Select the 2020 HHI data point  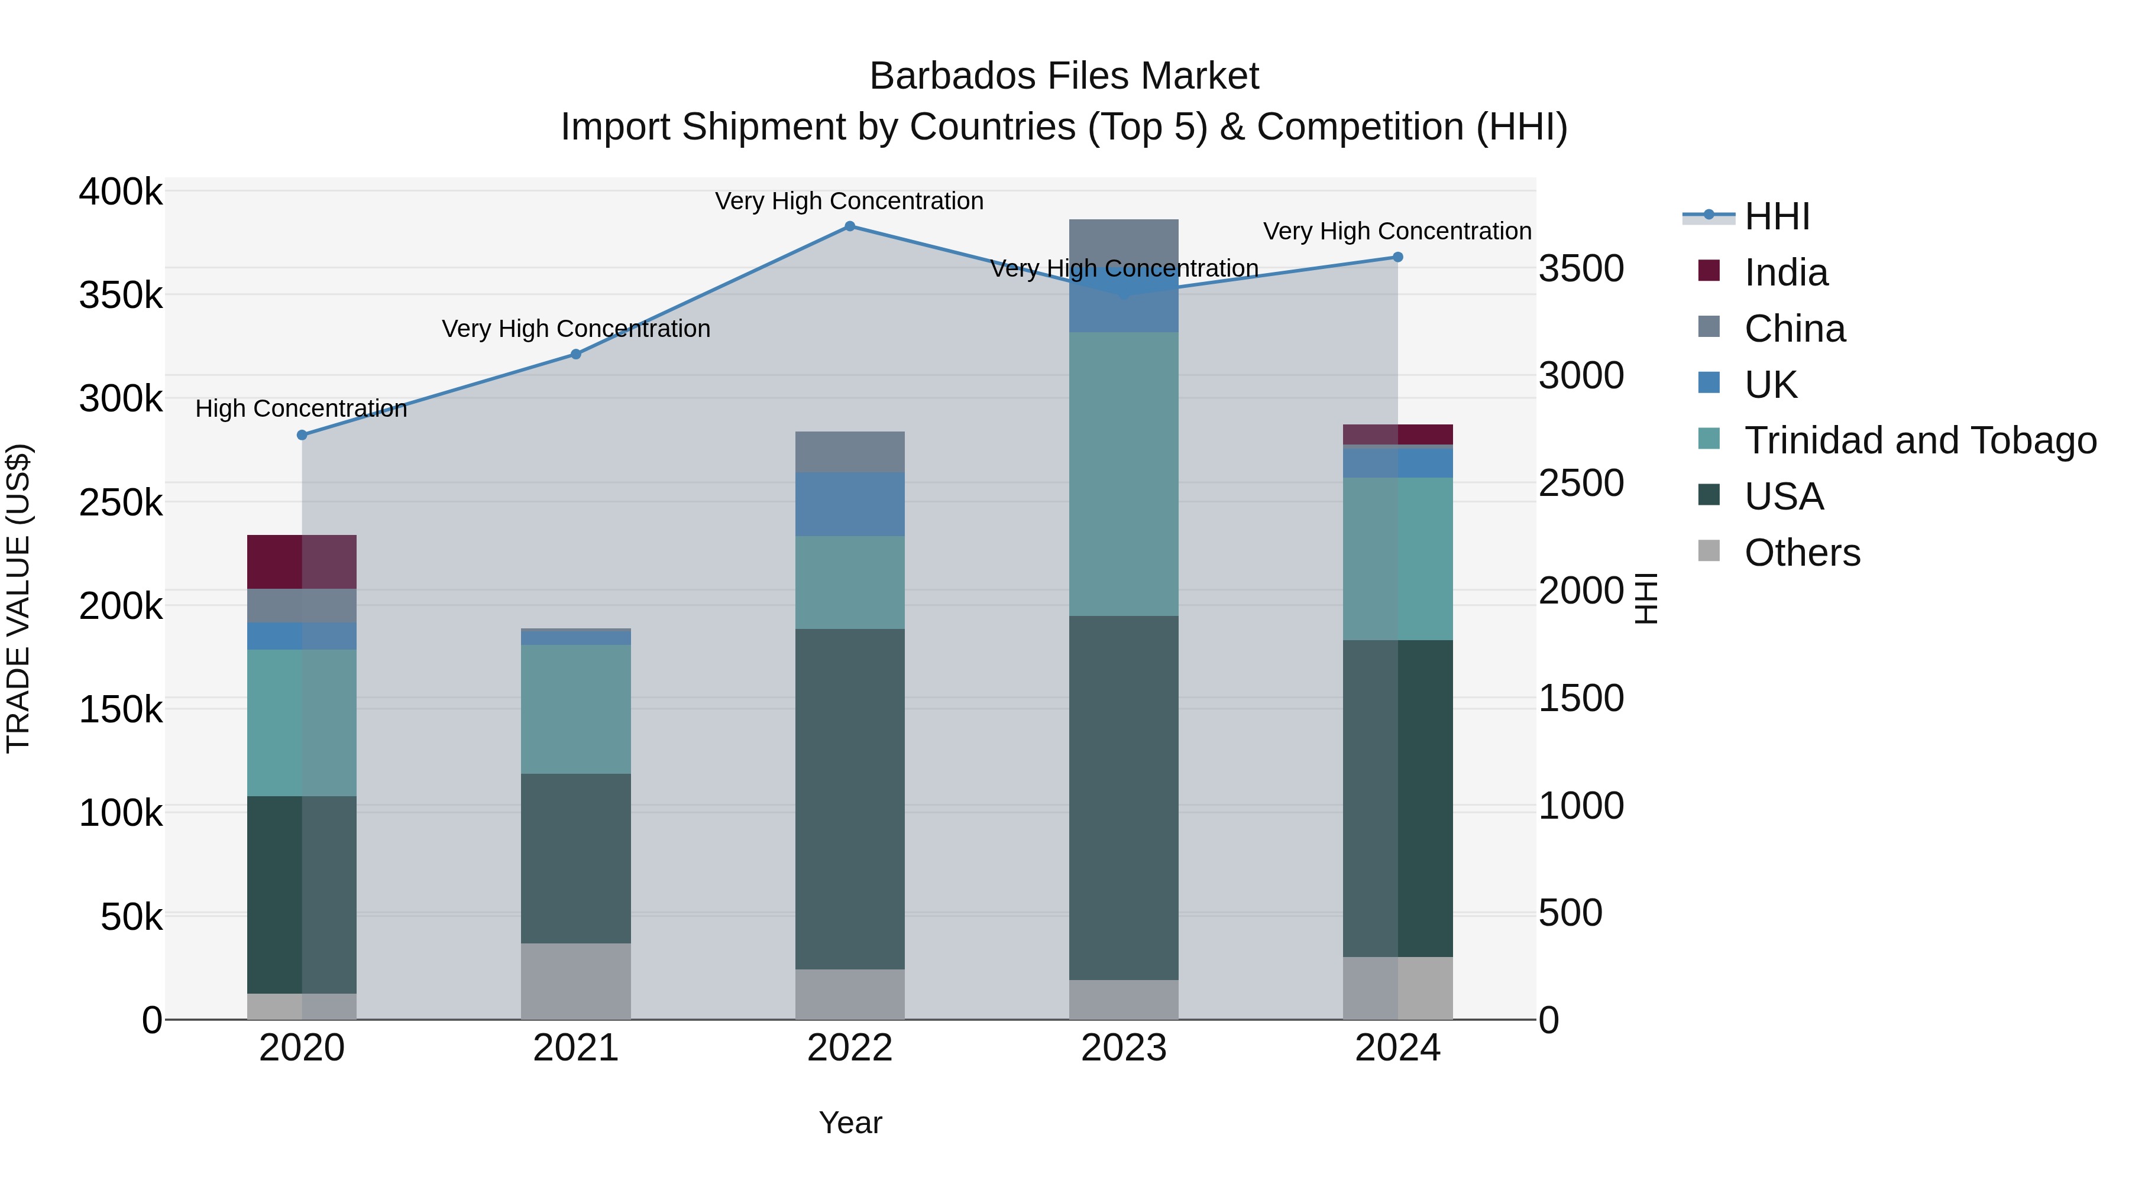point(302,435)
